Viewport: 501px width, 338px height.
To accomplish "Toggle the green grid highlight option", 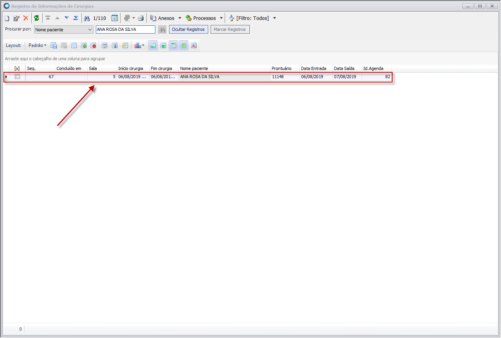I will (184, 45).
